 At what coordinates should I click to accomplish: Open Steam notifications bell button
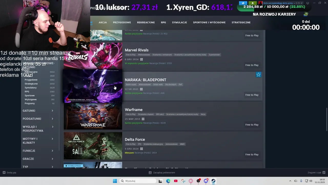coord(252,3)
